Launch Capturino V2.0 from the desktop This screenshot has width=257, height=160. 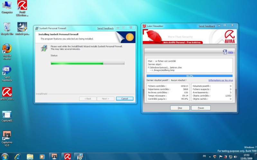(x=7, y=139)
